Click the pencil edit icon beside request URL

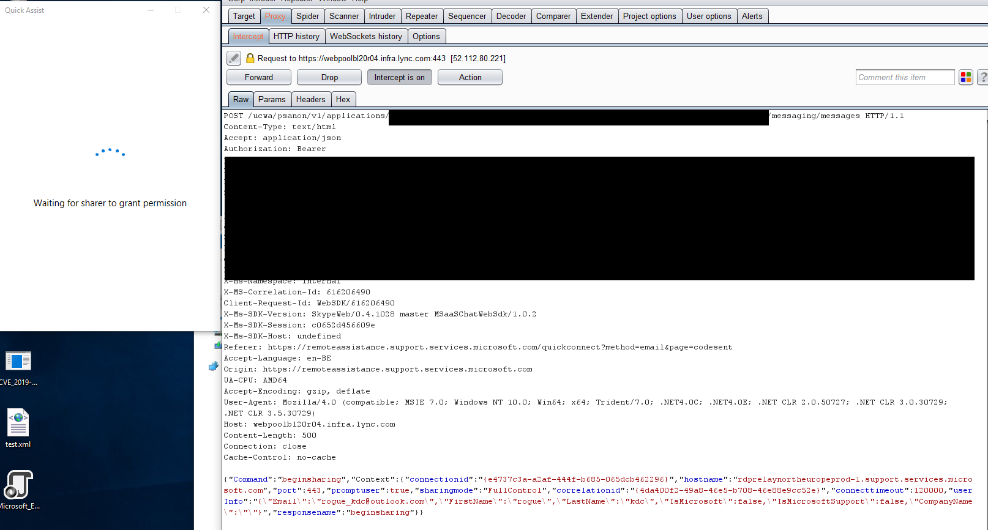coord(234,58)
